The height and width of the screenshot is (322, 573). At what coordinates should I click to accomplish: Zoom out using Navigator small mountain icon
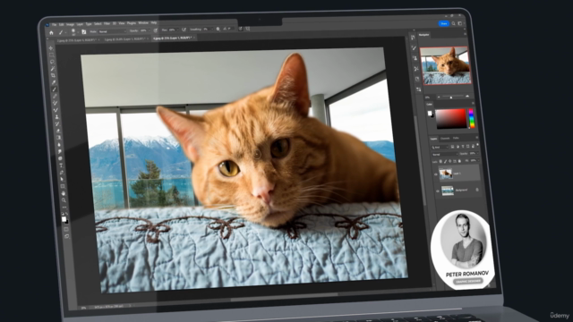[439, 97]
